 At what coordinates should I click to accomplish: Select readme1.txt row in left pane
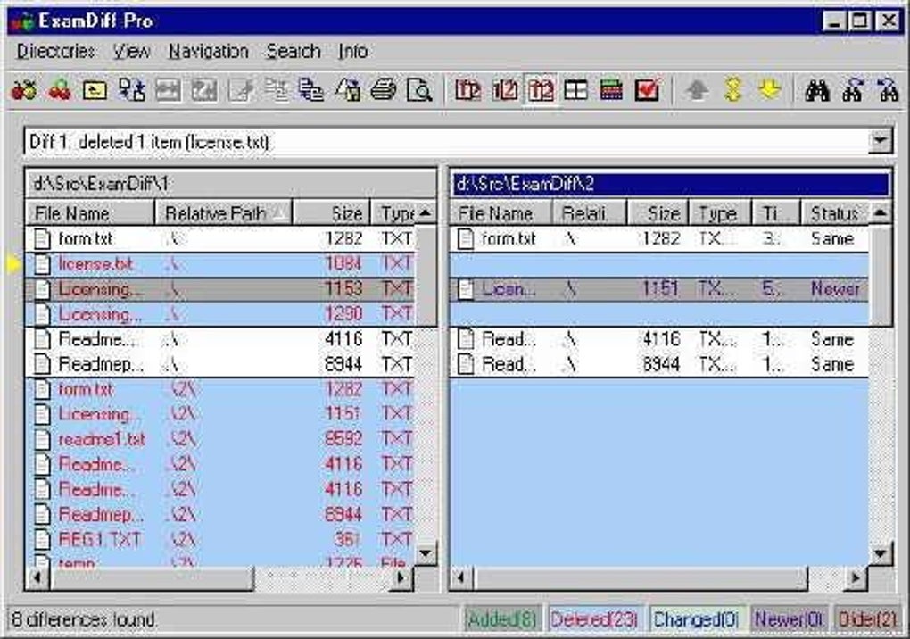(220, 439)
